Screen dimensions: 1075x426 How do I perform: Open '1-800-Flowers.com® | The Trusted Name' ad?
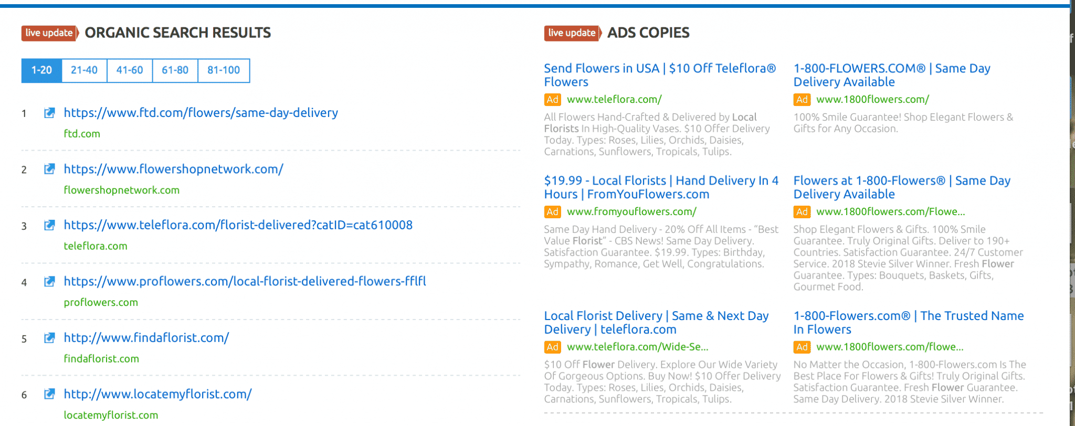[x=909, y=323]
